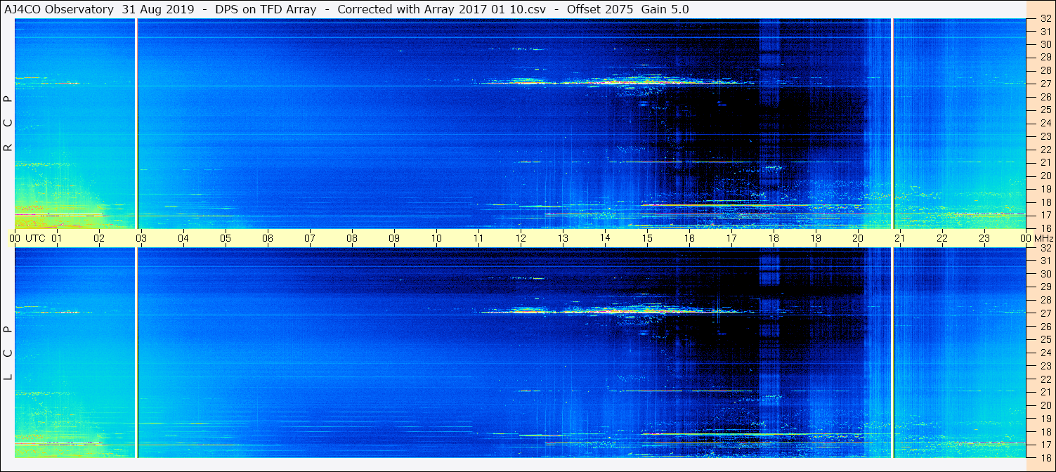Click the '08' hour mark on time axis
The image size is (1056, 472).
[352, 238]
